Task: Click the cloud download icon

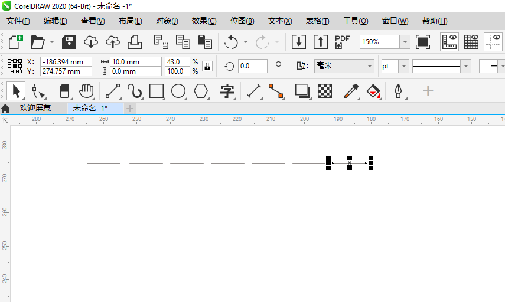Action: (91, 42)
